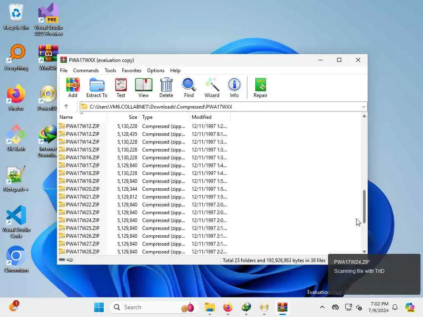Open File Explorer from taskbar

[x=209, y=307]
